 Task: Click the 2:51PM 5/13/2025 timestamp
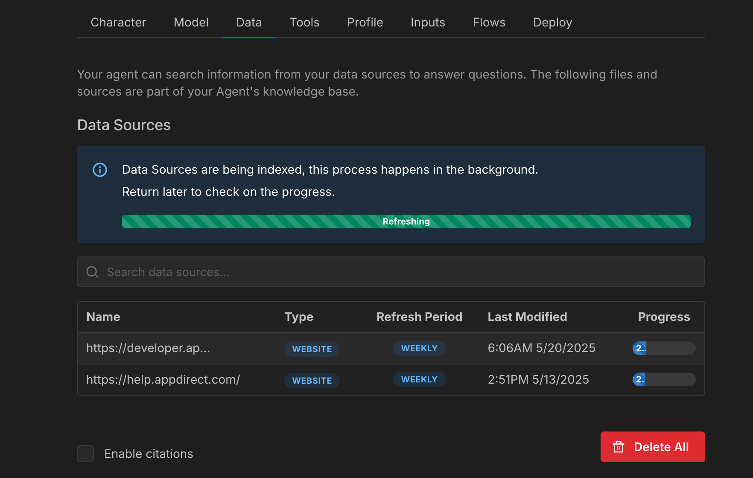click(x=538, y=379)
